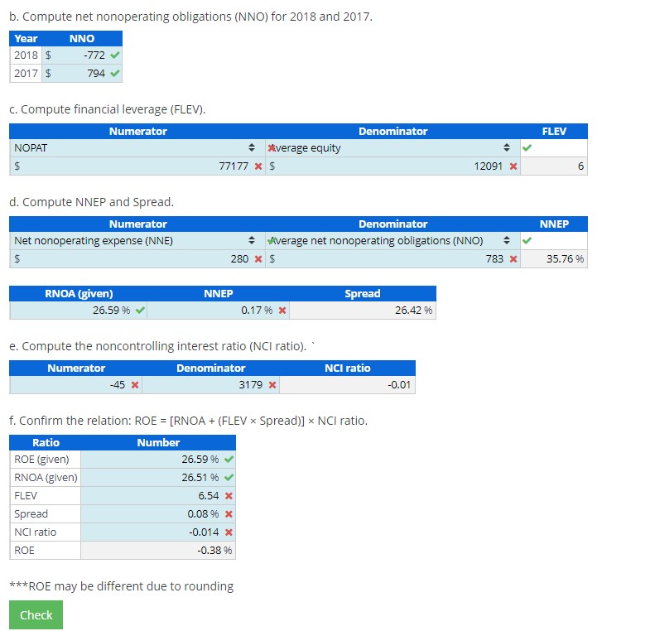The width and height of the screenshot is (655, 631).
Task: Click the computed Spread value 26.42 %
Action: (x=363, y=311)
